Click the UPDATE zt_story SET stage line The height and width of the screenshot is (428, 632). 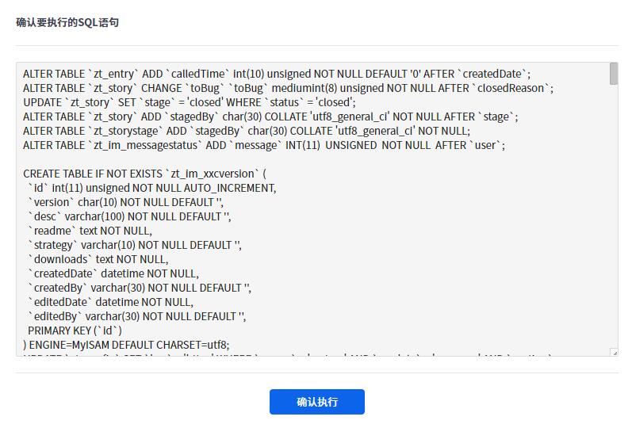pyautogui.click(x=189, y=102)
